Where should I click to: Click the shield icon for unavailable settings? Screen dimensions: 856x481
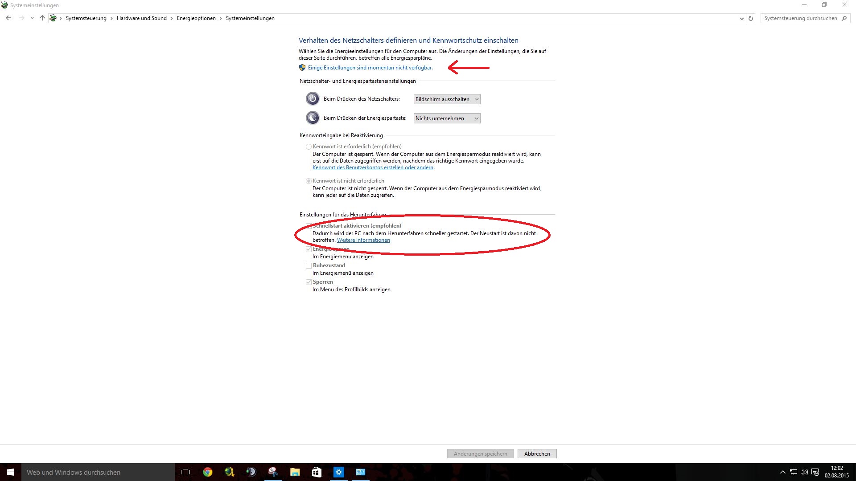[302, 68]
